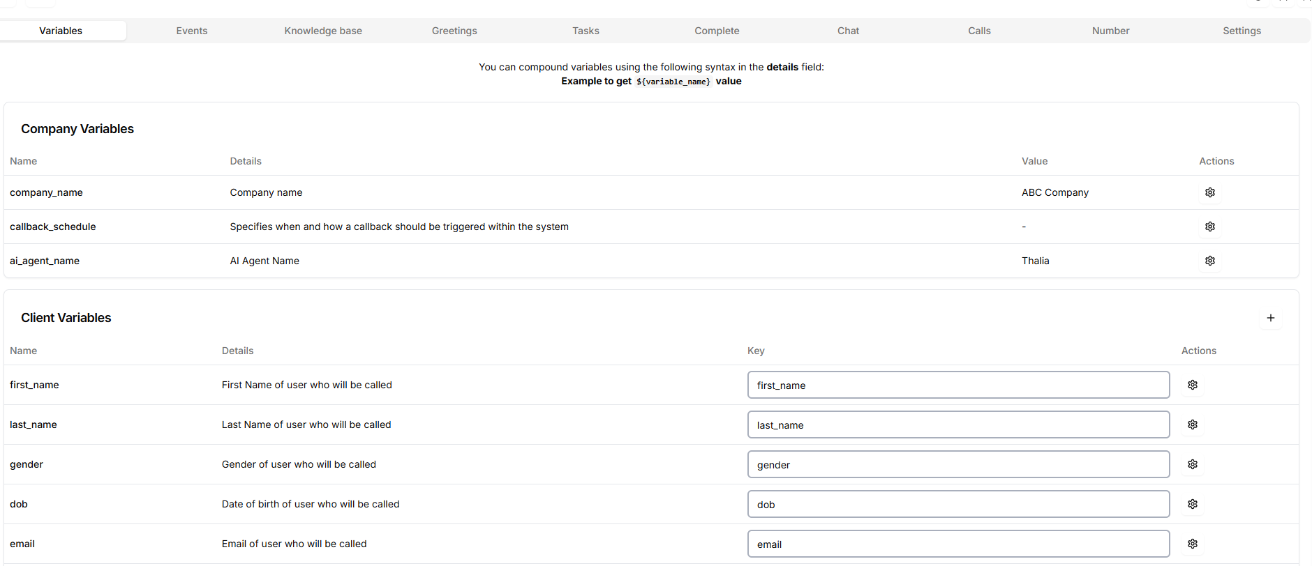
Task: Focus the last_name key text box
Action: pyautogui.click(x=958, y=424)
